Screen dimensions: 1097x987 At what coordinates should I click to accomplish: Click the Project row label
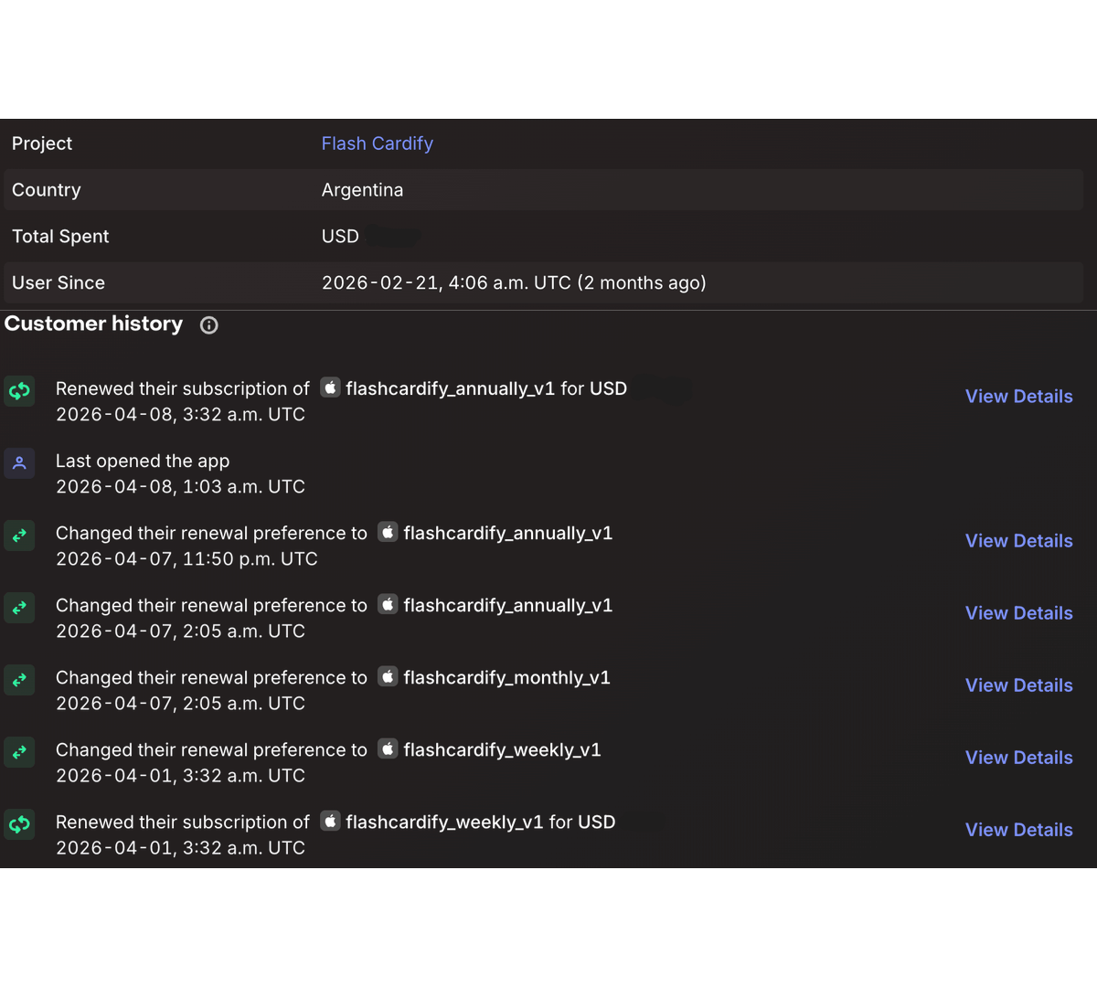[42, 143]
